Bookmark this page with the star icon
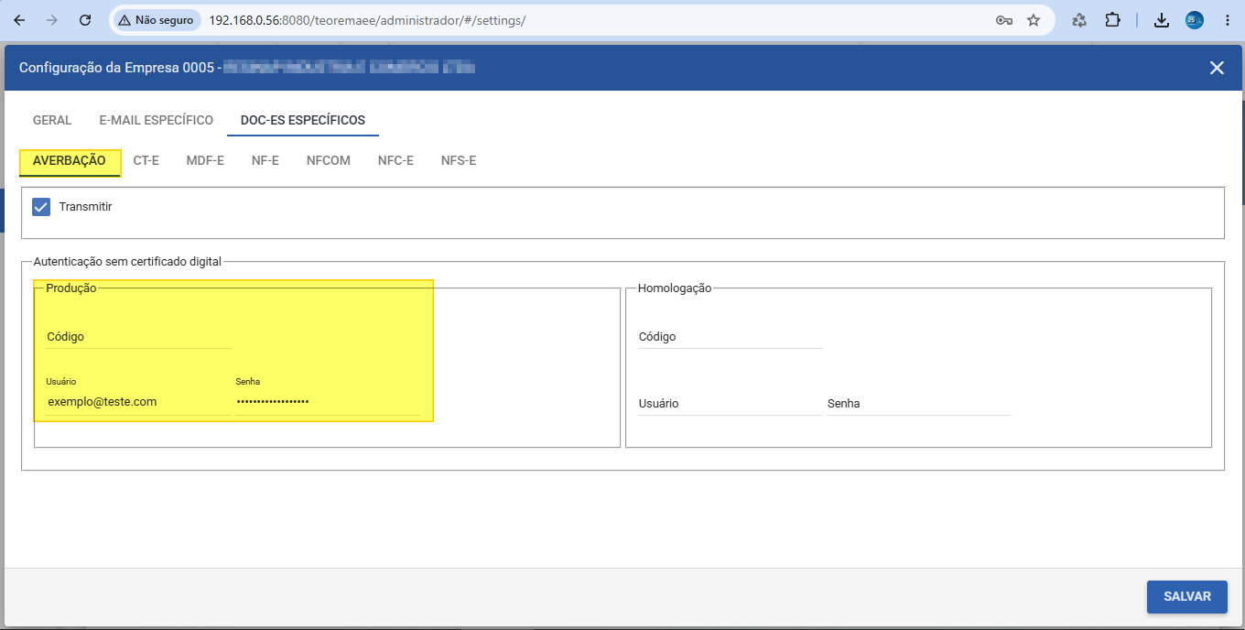The image size is (1245, 630). click(1034, 20)
